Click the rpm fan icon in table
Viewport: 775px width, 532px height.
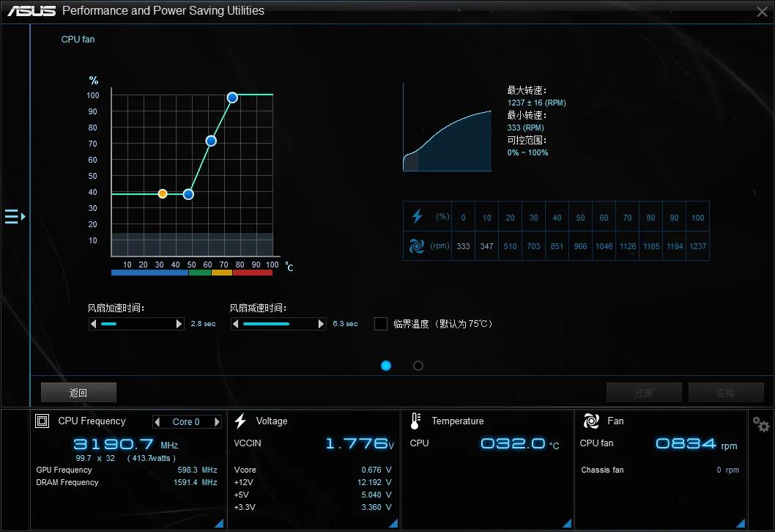(417, 246)
